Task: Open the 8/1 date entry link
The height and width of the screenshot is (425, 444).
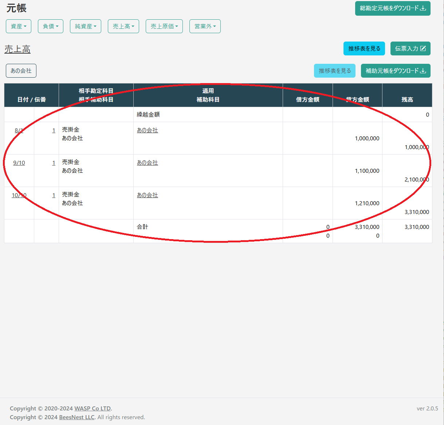Action: (x=19, y=130)
